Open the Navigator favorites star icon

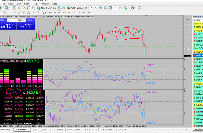tap(24, 8)
